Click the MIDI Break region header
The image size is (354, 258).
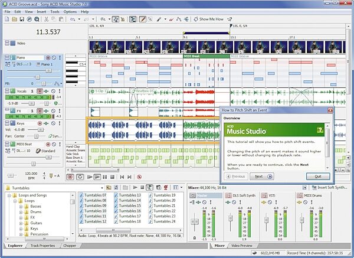[x=206, y=56]
